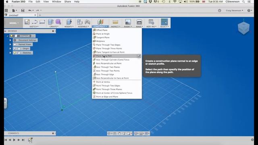Toggle the Sketches folder lightbulb visibility

click(x=15, y=53)
